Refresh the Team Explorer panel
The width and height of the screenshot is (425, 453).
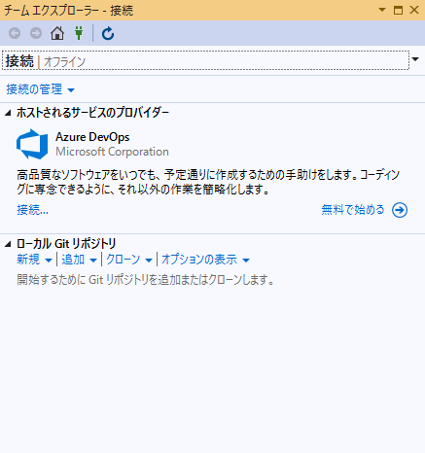click(x=108, y=33)
